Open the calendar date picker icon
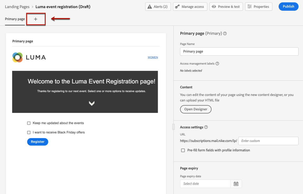The image size is (303, 194). click(x=236, y=184)
